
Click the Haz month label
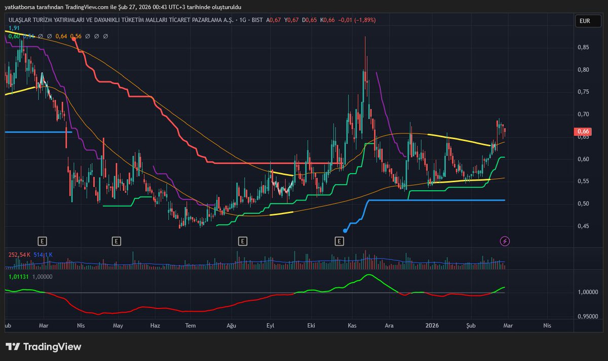pos(156,327)
